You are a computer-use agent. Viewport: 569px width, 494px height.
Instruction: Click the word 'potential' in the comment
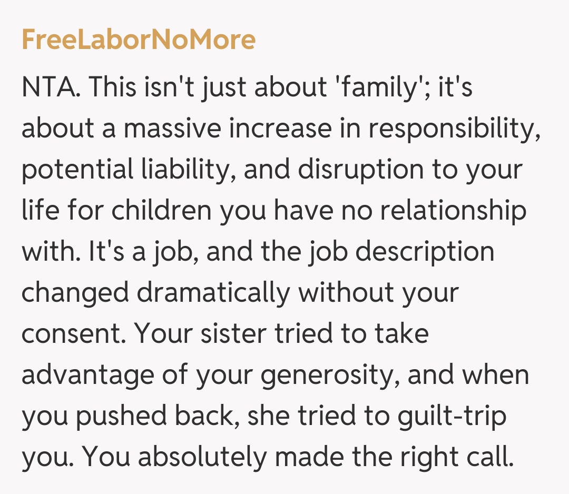(x=78, y=170)
